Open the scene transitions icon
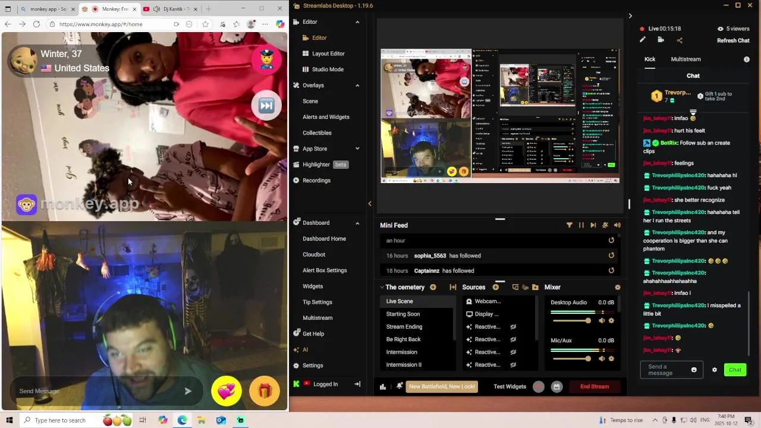The height and width of the screenshot is (428, 761). (x=452, y=287)
